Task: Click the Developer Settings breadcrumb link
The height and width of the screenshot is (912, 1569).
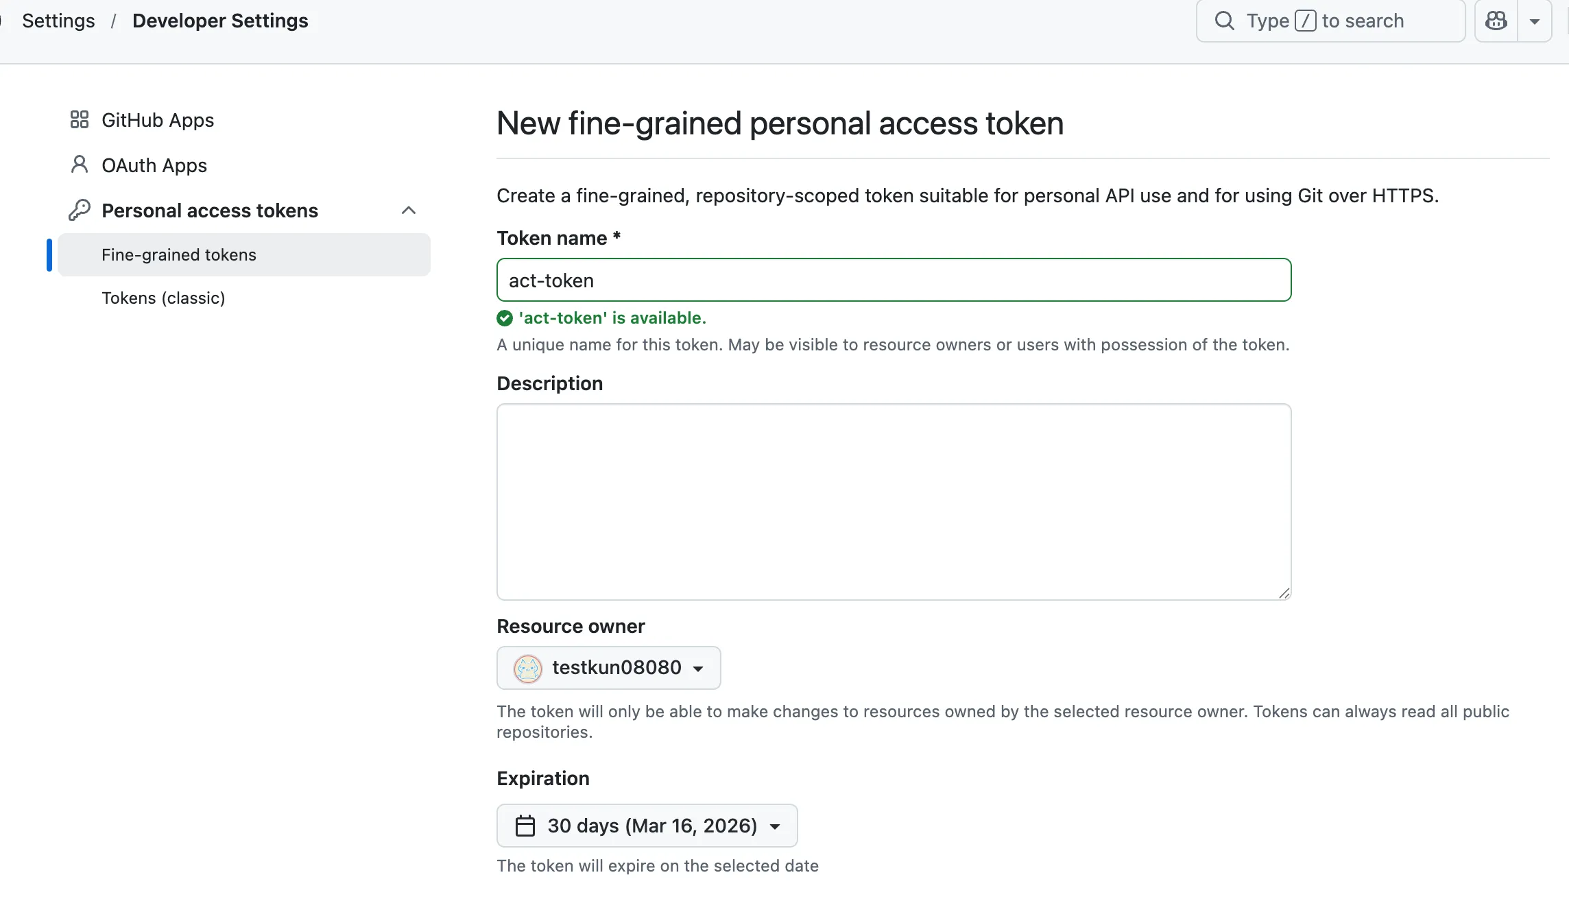Action: point(220,21)
